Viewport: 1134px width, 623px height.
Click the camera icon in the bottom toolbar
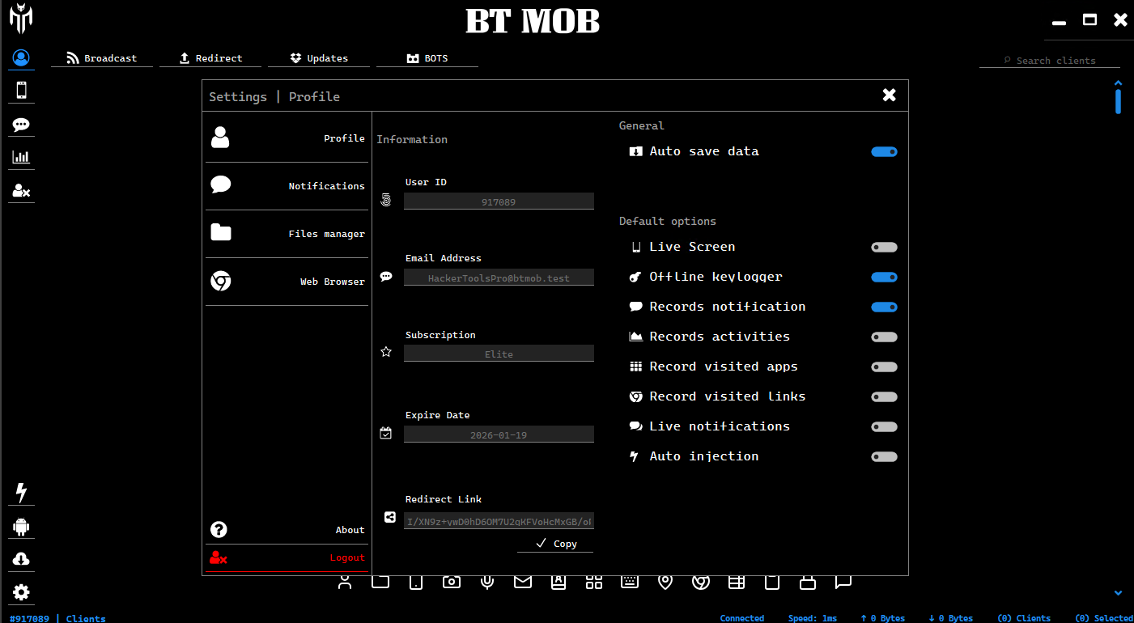452,582
